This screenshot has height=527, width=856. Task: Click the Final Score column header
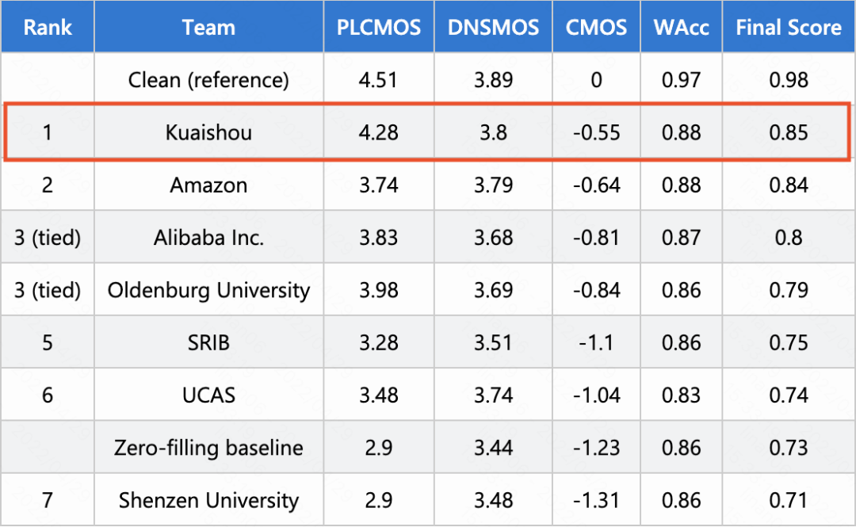pos(789,28)
